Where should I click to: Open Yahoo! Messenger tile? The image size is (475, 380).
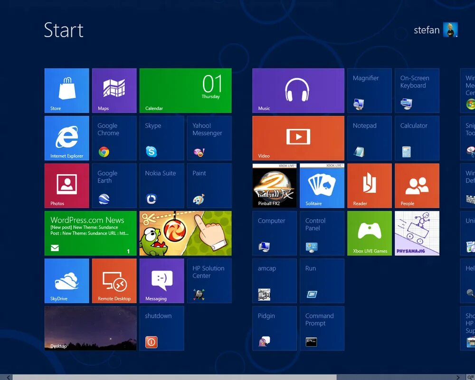[x=209, y=138]
